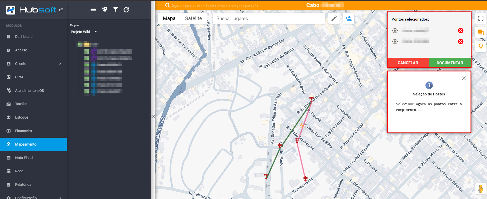Click the help question mark icon
The image size is (487, 199).
(429, 85)
